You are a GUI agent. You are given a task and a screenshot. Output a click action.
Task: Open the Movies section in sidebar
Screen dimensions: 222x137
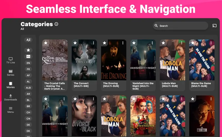11,85
